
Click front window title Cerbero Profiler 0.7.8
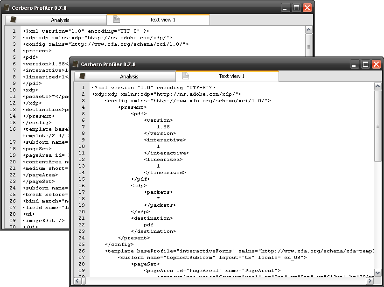[x=108, y=64]
